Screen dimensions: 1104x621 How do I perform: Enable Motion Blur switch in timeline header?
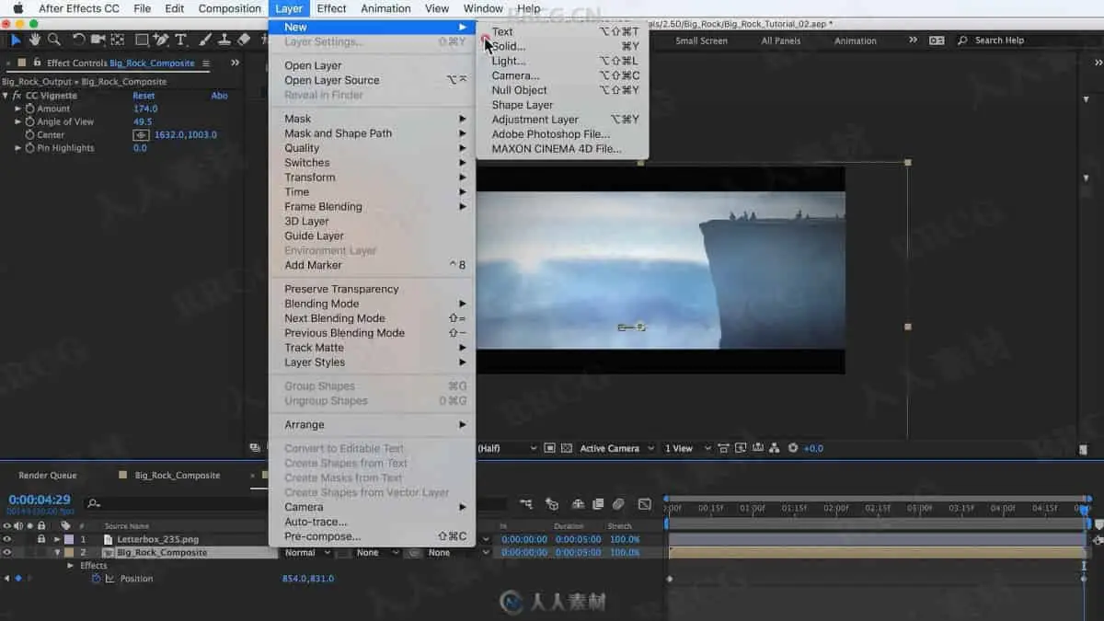pos(618,504)
